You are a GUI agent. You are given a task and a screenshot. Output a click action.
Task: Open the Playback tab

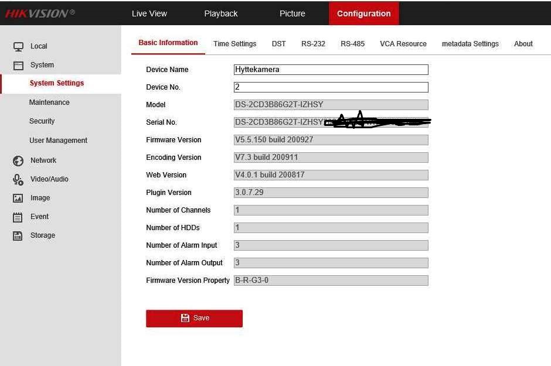221,13
